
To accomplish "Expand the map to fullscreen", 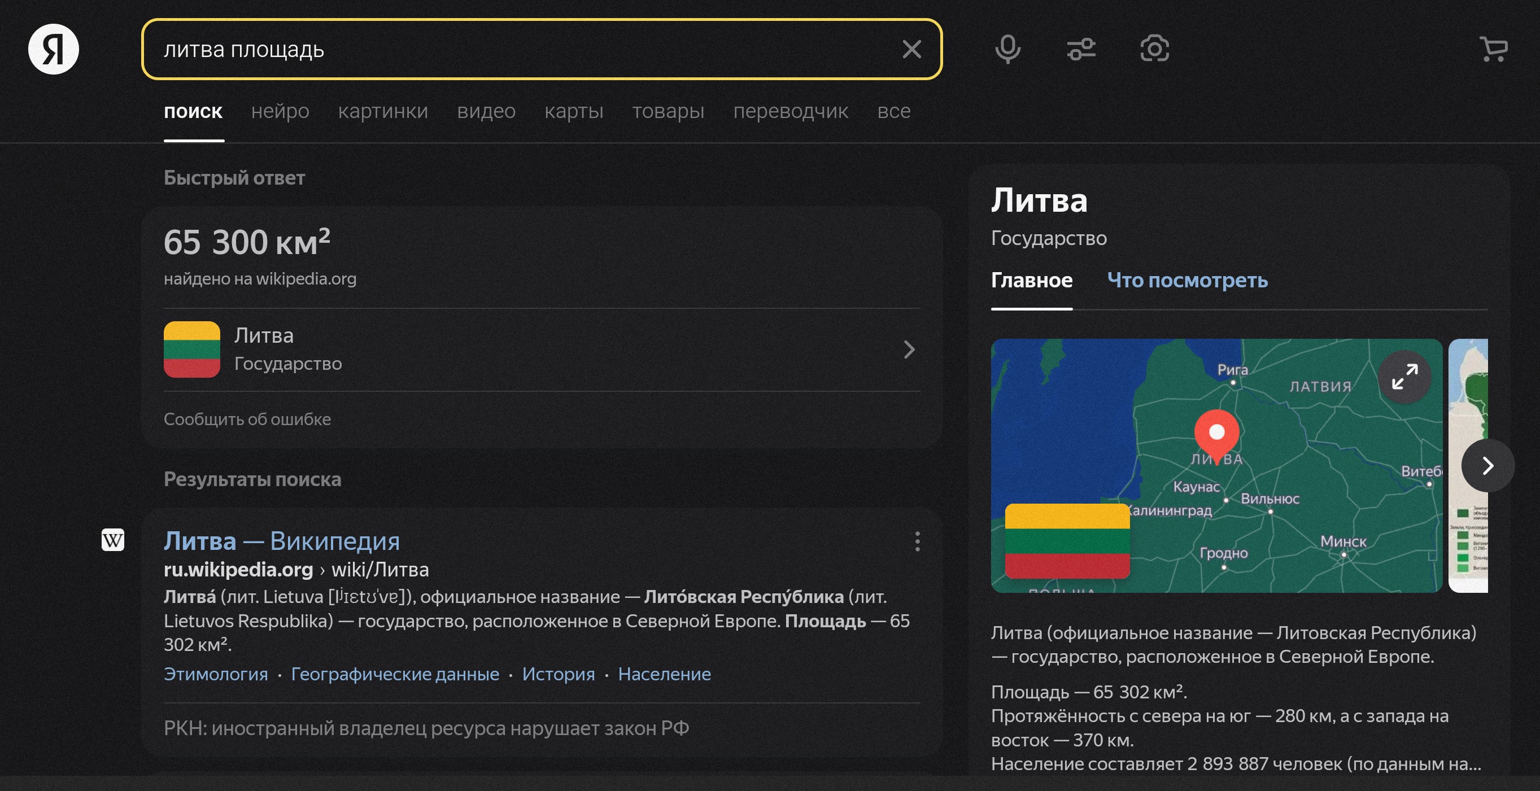I will coord(1404,377).
